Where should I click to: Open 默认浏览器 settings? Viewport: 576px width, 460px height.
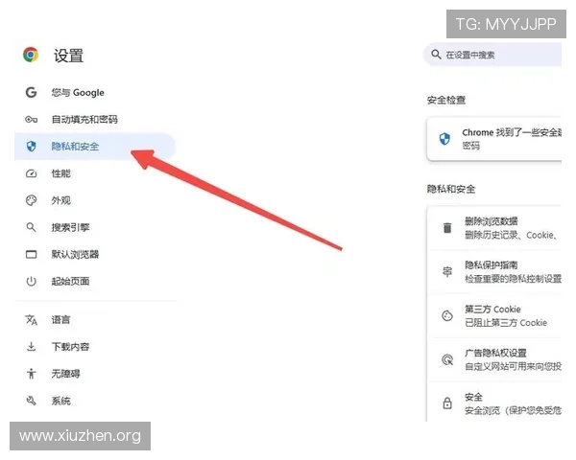click(95, 254)
